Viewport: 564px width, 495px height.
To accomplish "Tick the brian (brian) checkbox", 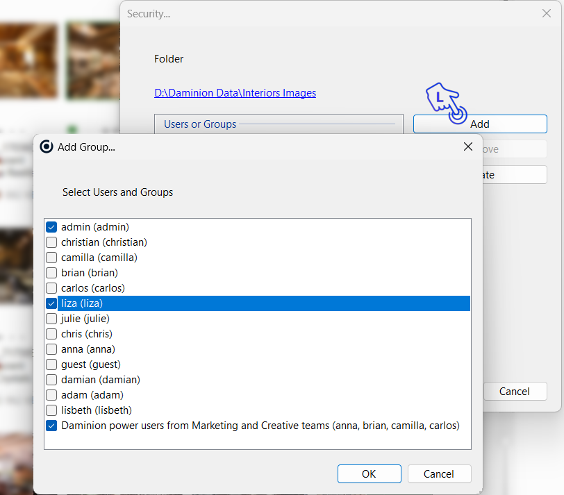I will click(x=51, y=273).
